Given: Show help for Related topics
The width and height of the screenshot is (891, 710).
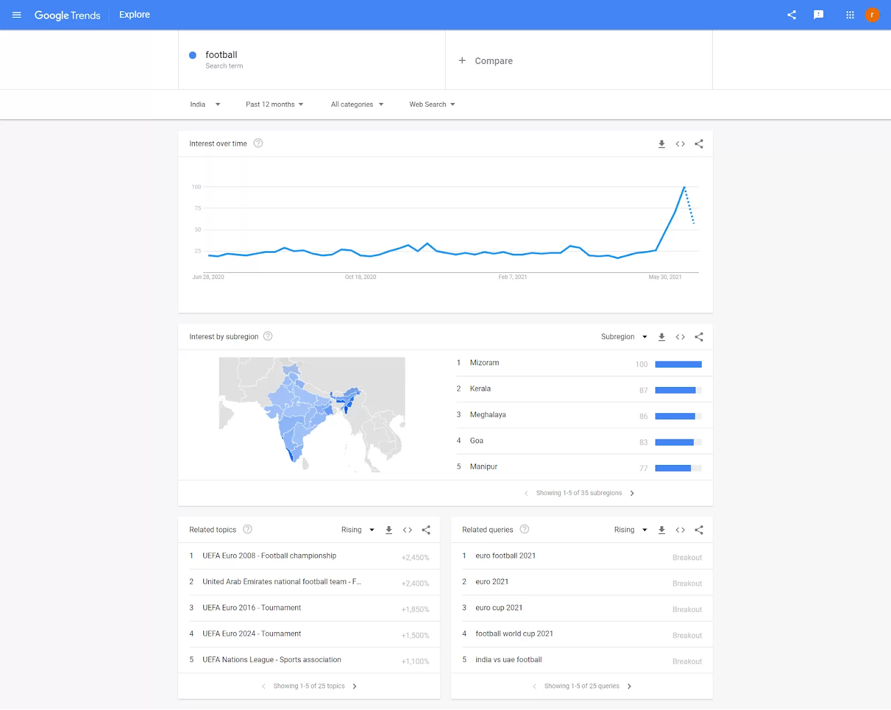Looking at the screenshot, I should point(248,529).
